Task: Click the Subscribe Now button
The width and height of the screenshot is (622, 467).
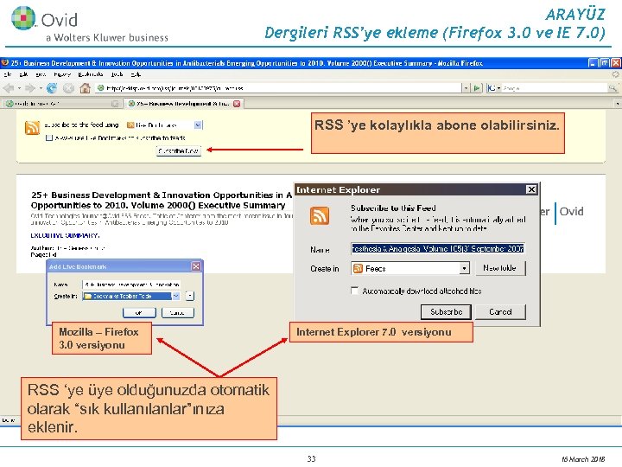Action: [179, 150]
